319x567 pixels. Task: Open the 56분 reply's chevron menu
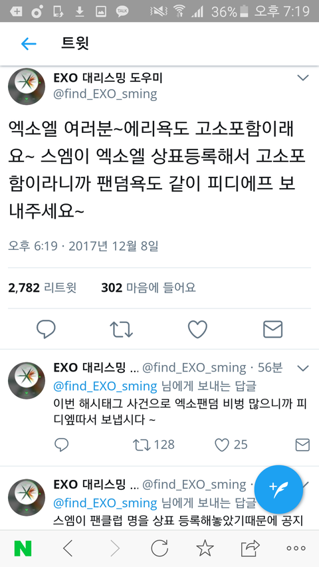(303, 368)
